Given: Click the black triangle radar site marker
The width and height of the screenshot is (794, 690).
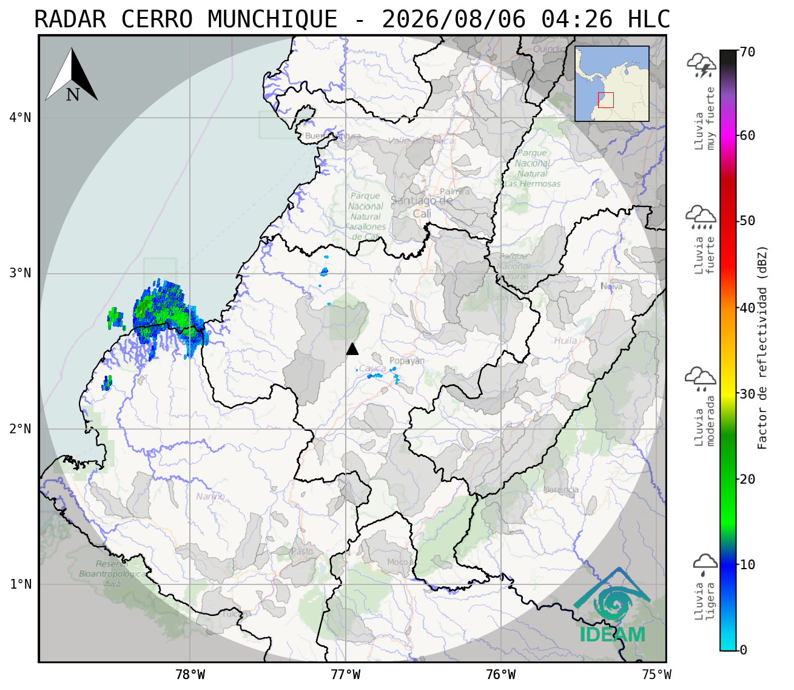Looking at the screenshot, I should coord(352,349).
